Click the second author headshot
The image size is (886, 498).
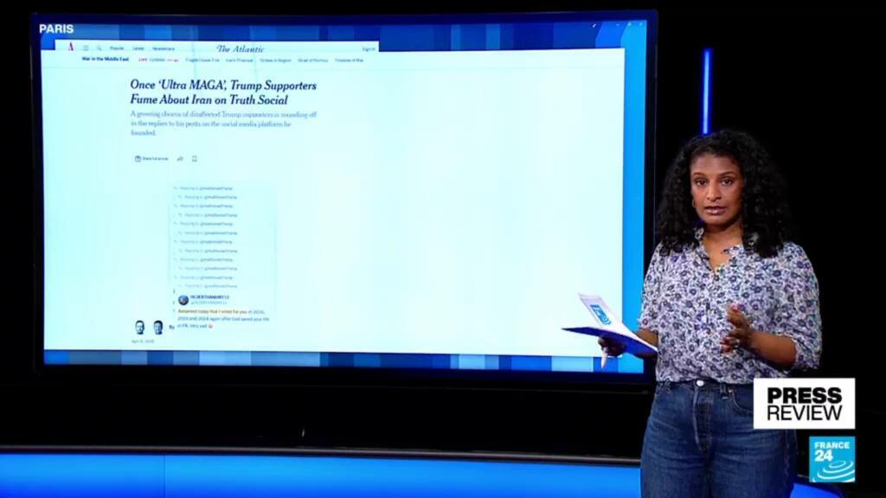pyautogui.click(x=157, y=327)
